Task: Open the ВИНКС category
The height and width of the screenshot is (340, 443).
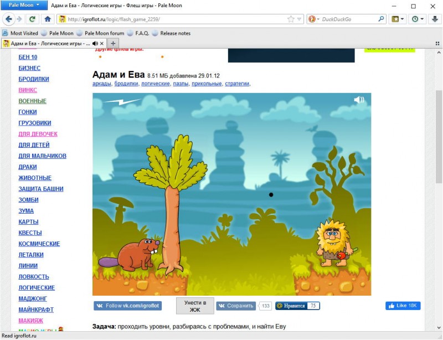Action: coord(28,90)
